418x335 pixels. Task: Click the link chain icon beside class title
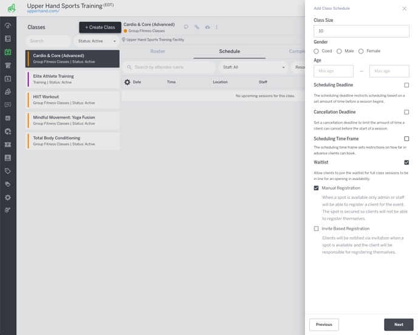pos(197,27)
